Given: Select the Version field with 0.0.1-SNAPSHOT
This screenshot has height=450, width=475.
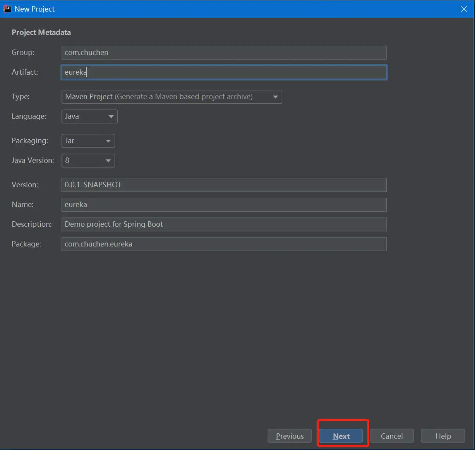Looking at the screenshot, I should (224, 185).
